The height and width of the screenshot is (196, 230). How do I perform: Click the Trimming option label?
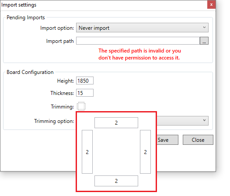coord(54,121)
